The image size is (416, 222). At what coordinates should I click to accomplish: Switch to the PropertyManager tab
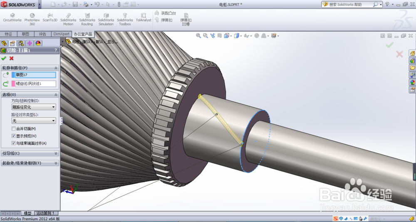coord(12,43)
